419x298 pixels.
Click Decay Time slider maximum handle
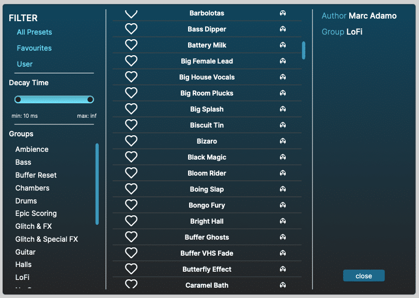coord(90,99)
